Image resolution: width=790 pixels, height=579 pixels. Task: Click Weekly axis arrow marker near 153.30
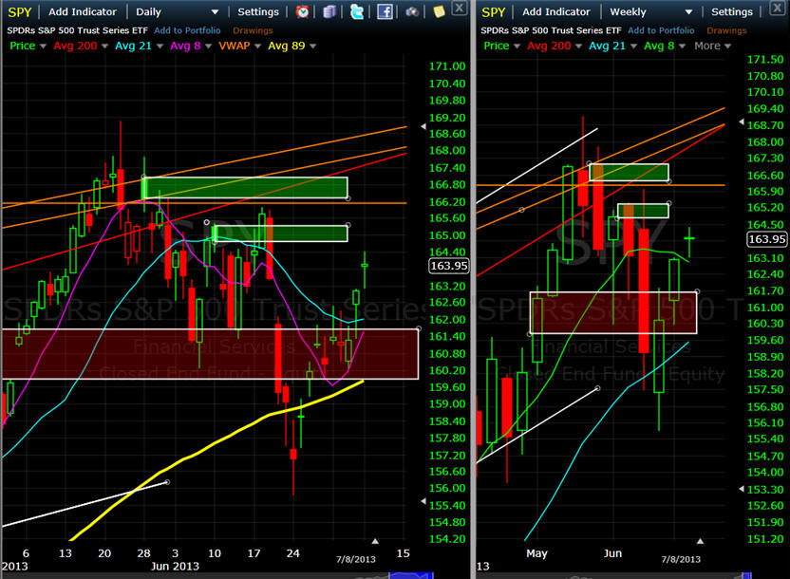(742, 489)
